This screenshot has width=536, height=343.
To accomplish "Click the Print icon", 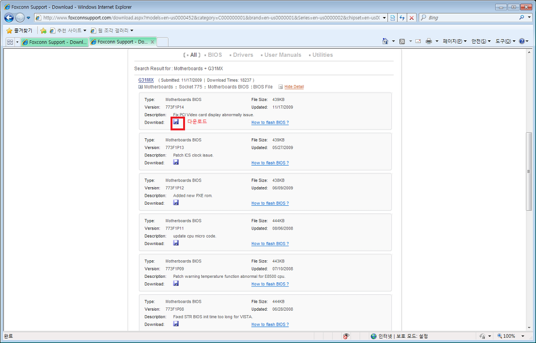I will (x=429, y=41).
